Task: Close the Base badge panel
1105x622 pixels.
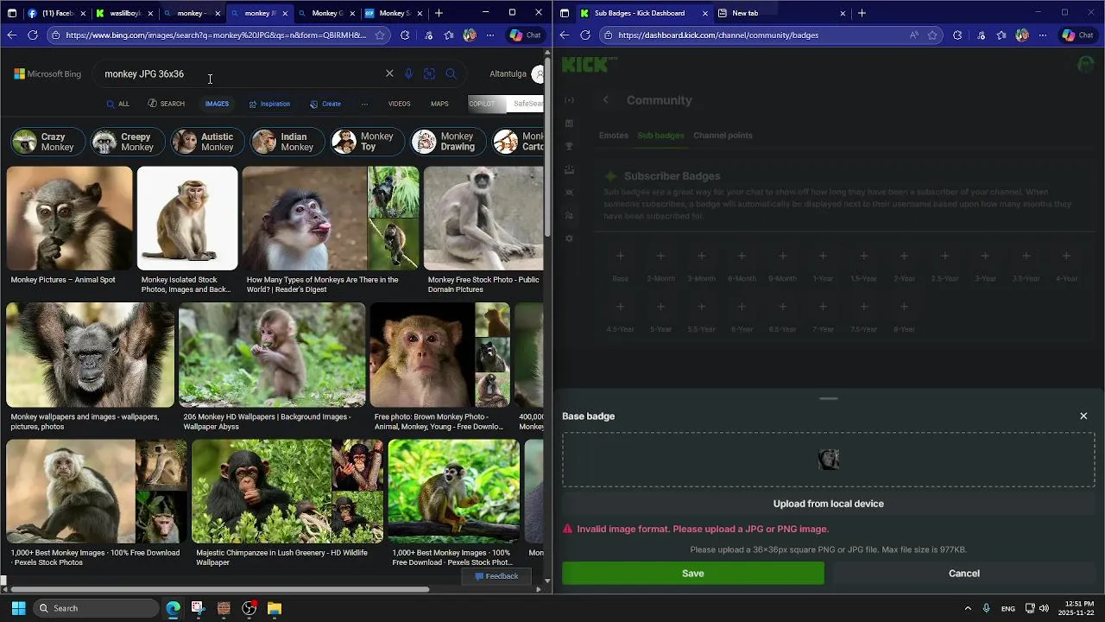Action: coord(1083,416)
